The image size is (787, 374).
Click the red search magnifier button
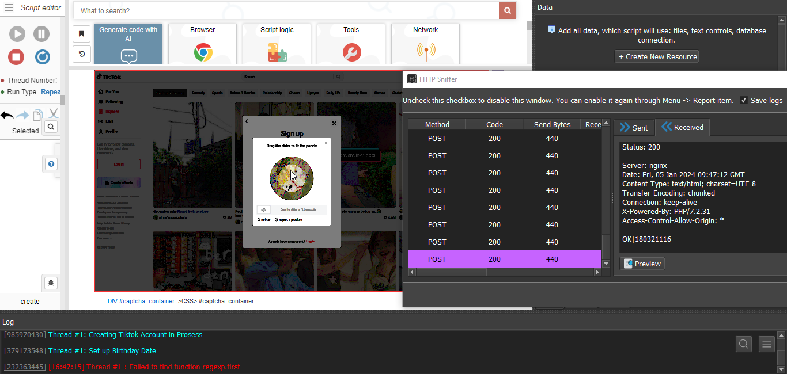click(x=507, y=10)
